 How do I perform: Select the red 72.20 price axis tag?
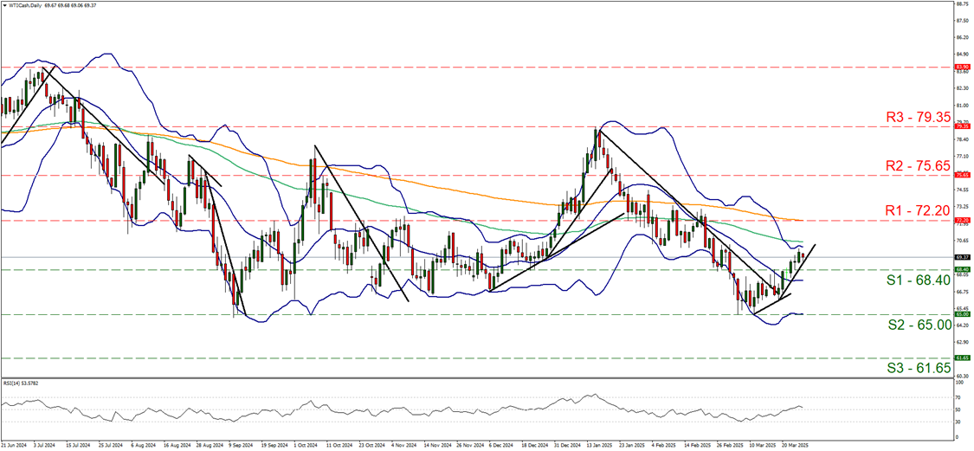point(961,220)
